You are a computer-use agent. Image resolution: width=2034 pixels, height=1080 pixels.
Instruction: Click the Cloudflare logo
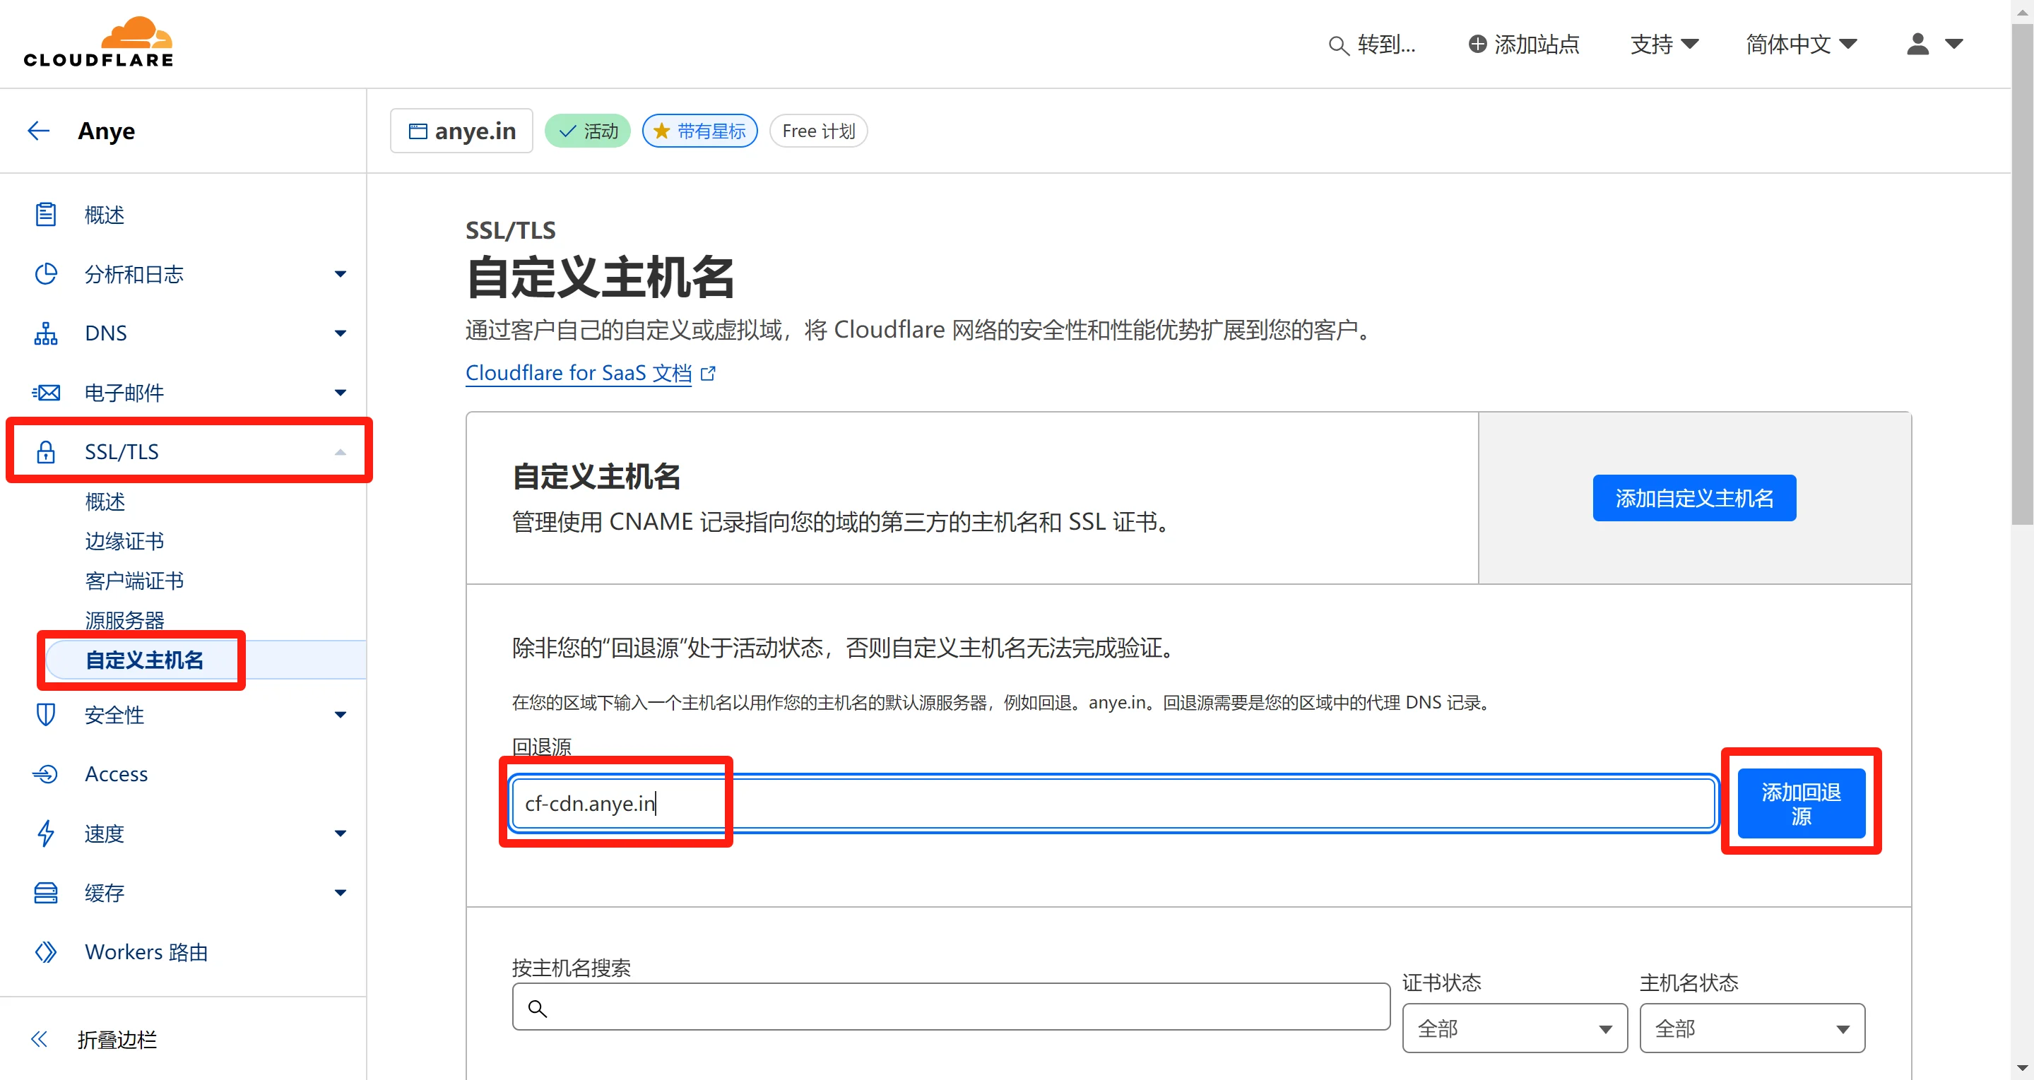[x=99, y=42]
